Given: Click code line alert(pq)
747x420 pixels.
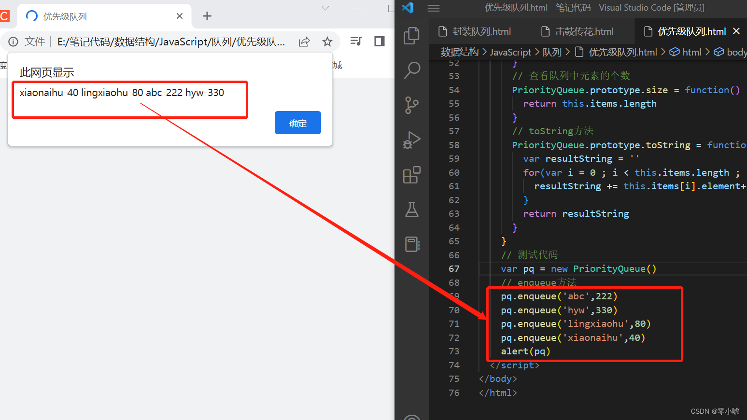Looking at the screenshot, I should coord(525,351).
